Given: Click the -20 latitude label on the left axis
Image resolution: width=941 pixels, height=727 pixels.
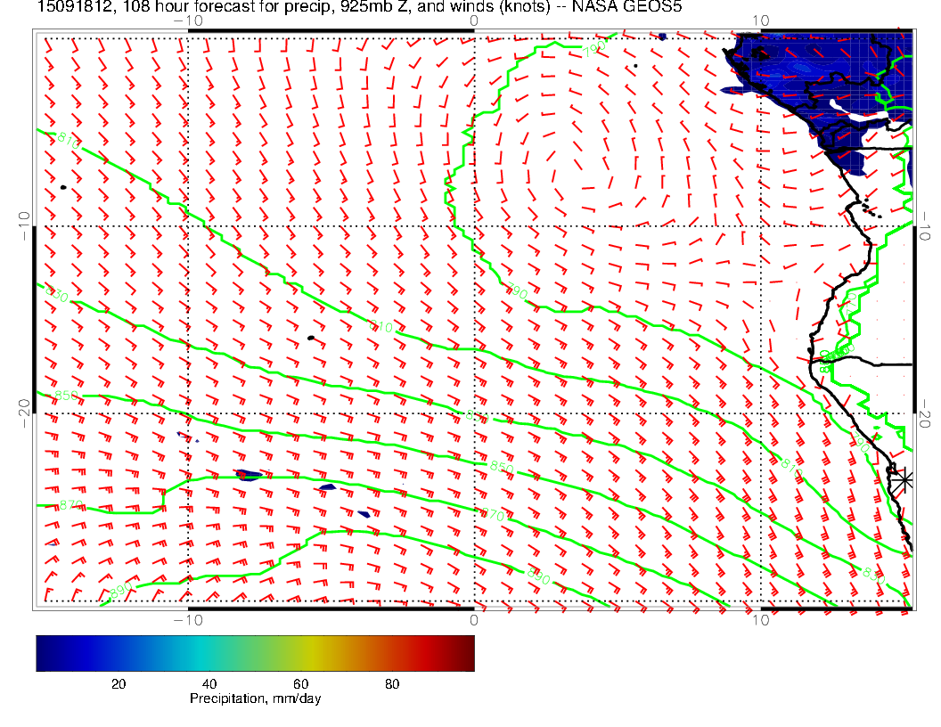Looking at the screenshot, I should [25, 413].
